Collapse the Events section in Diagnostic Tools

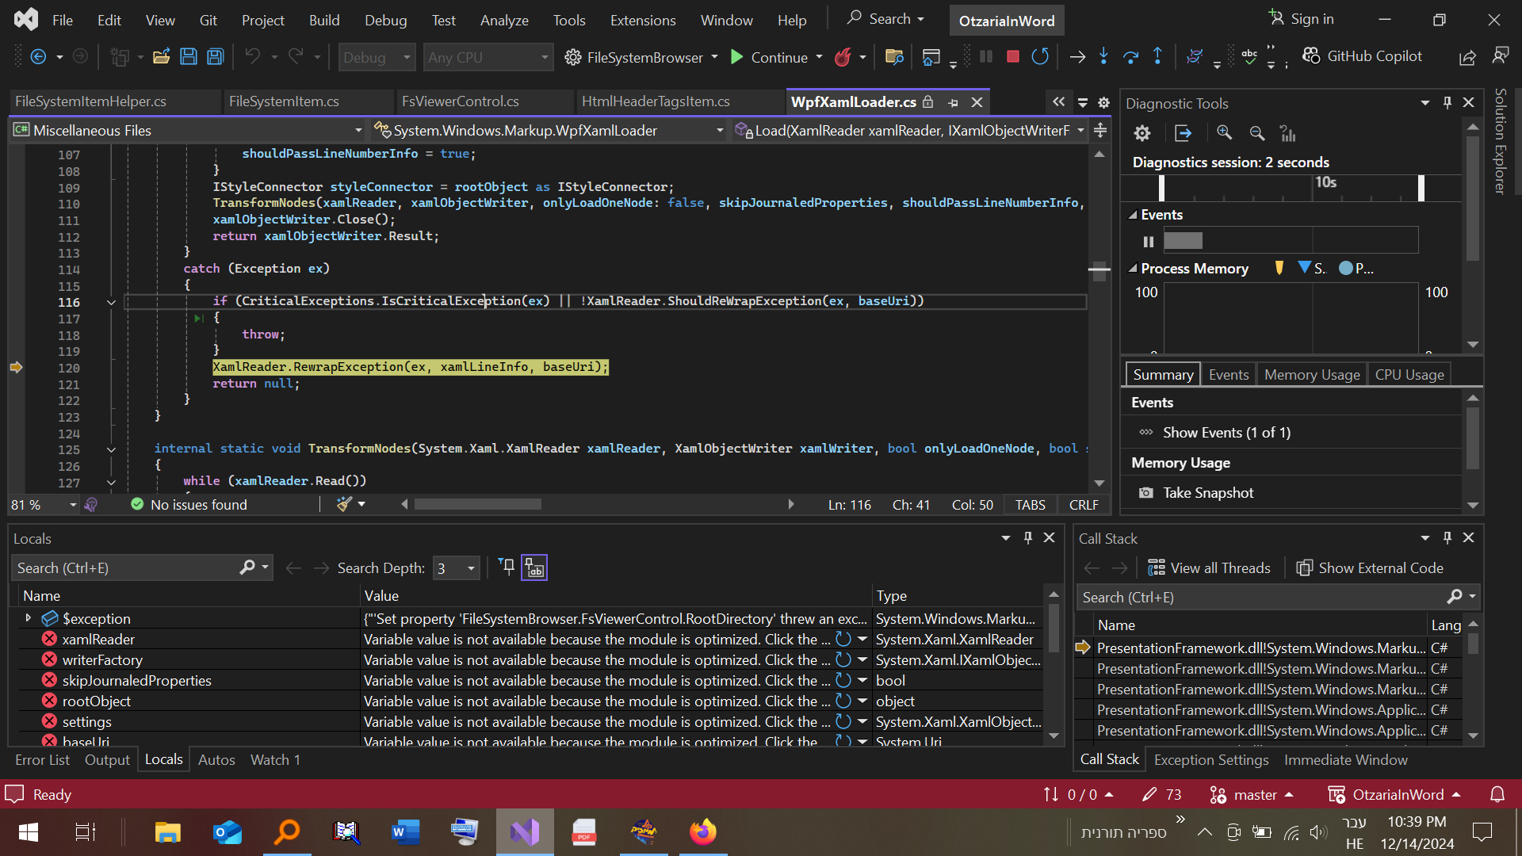1134,215
